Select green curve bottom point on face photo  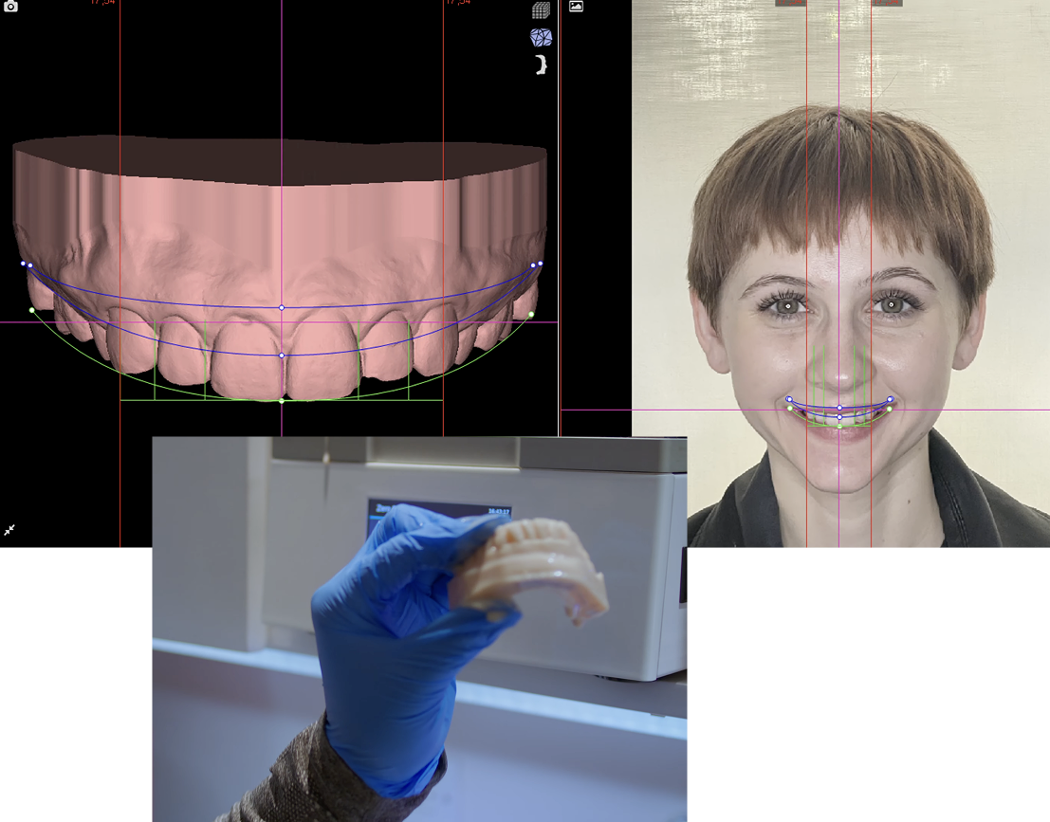click(839, 427)
